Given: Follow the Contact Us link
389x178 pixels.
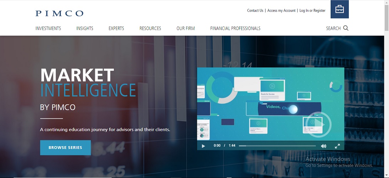Looking at the screenshot, I should (x=255, y=11).
